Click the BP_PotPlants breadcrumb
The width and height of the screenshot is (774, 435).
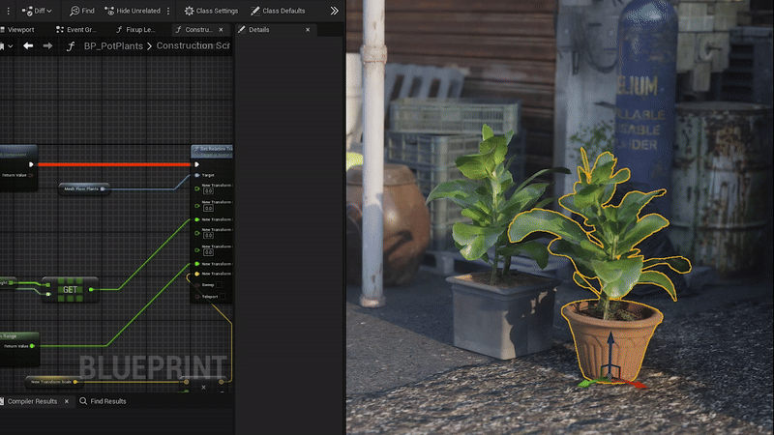pos(113,45)
